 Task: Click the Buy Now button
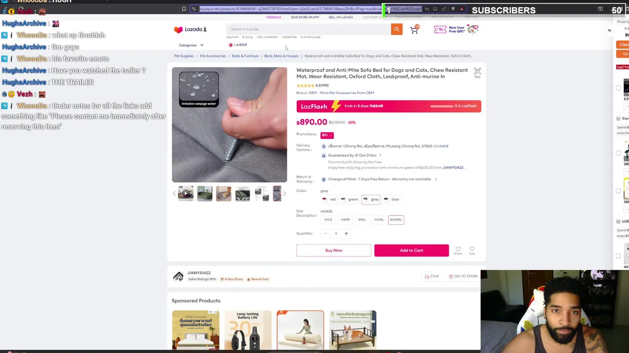[x=334, y=251]
